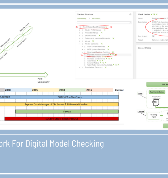Expand the Model Performance tree node

click(80, 30)
